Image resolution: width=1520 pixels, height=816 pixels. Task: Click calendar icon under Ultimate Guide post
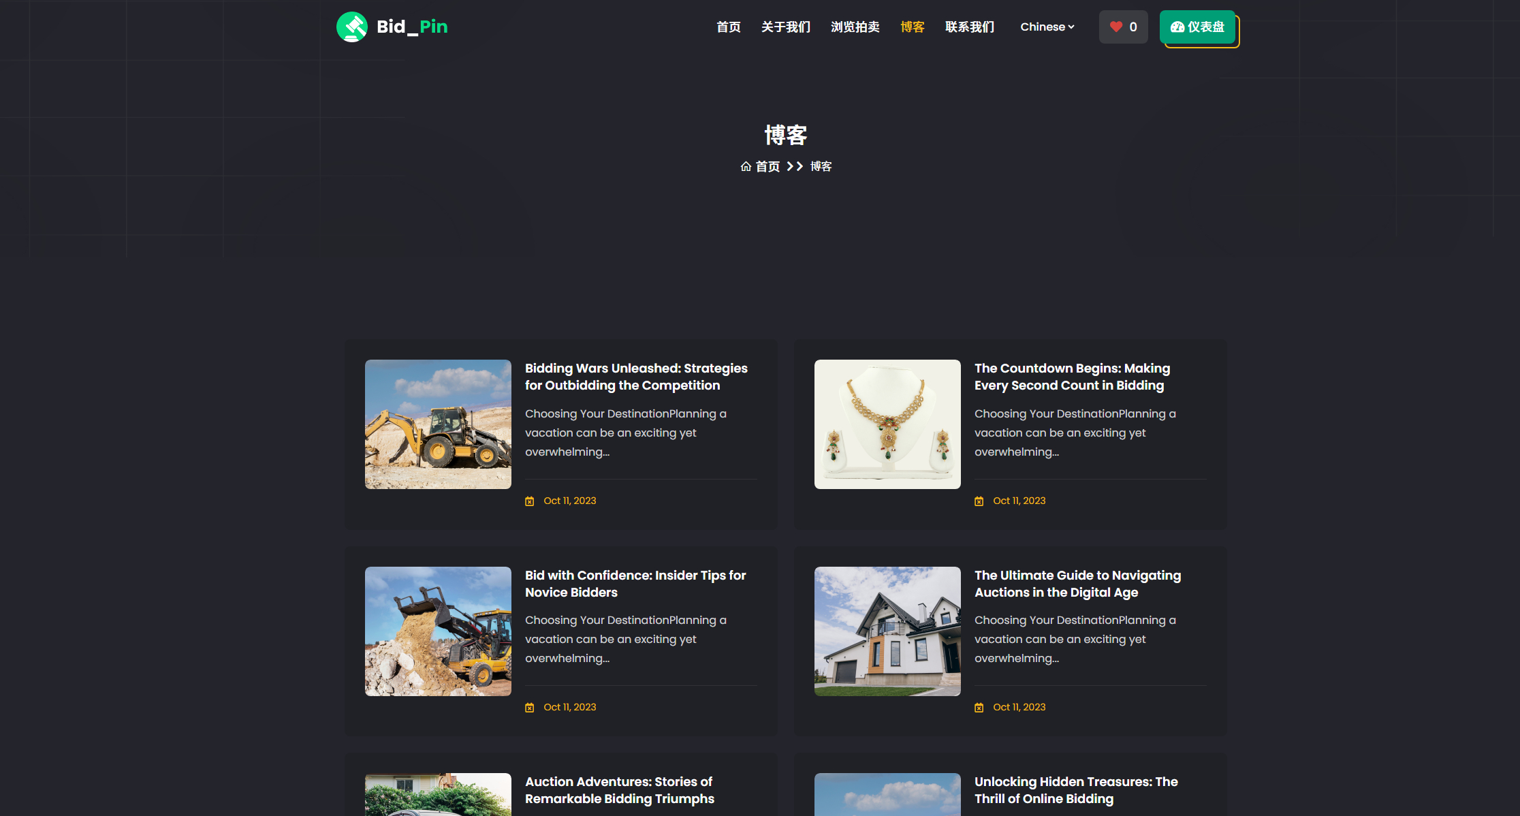[x=979, y=708]
